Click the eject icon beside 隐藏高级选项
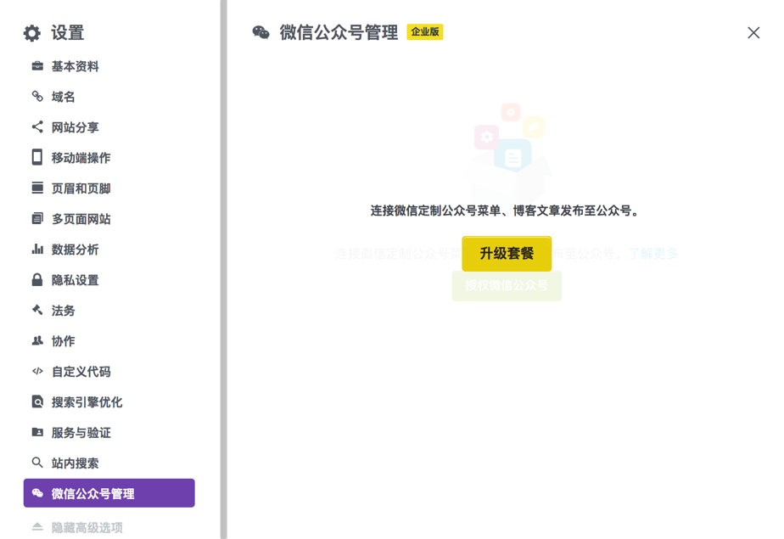784x539 pixels. pos(37,526)
